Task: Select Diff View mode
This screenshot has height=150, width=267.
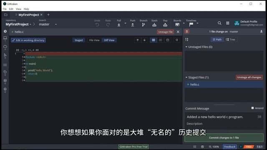Action: pos(109,40)
